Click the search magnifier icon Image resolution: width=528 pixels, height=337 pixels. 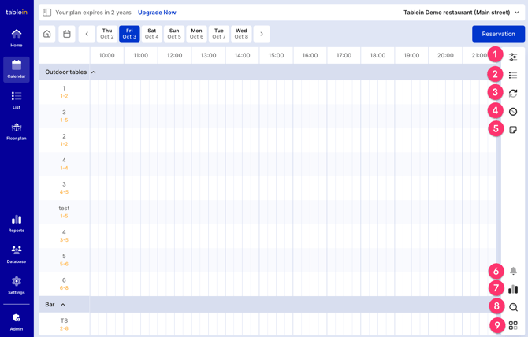[513, 307]
